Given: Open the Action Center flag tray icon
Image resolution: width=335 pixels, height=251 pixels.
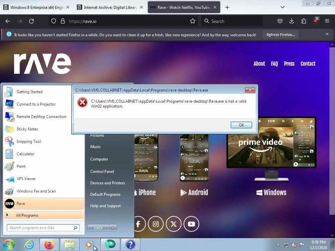Looking at the screenshot, I should tap(302, 244).
